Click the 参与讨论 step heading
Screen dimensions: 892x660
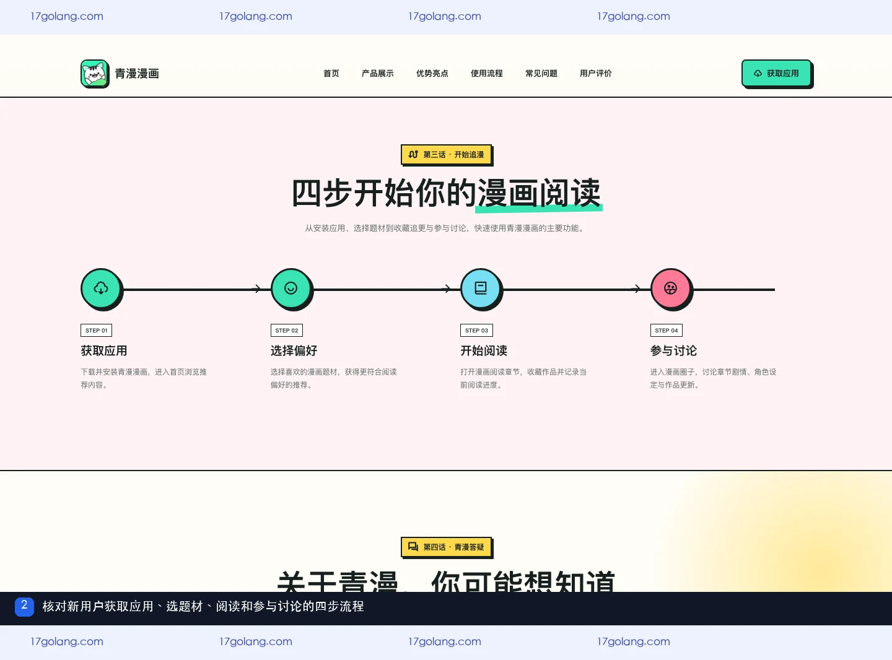coord(674,350)
